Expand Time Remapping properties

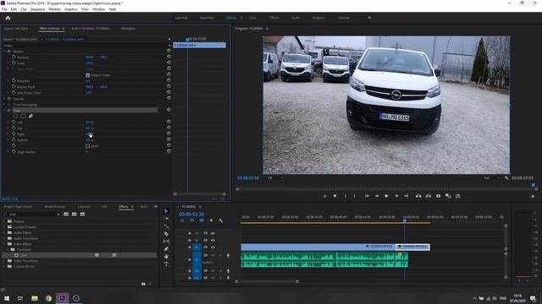coord(4,105)
